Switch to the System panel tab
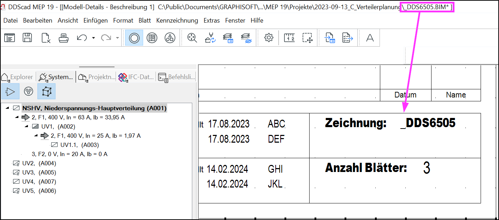This screenshot has width=499, height=220. tap(57, 77)
